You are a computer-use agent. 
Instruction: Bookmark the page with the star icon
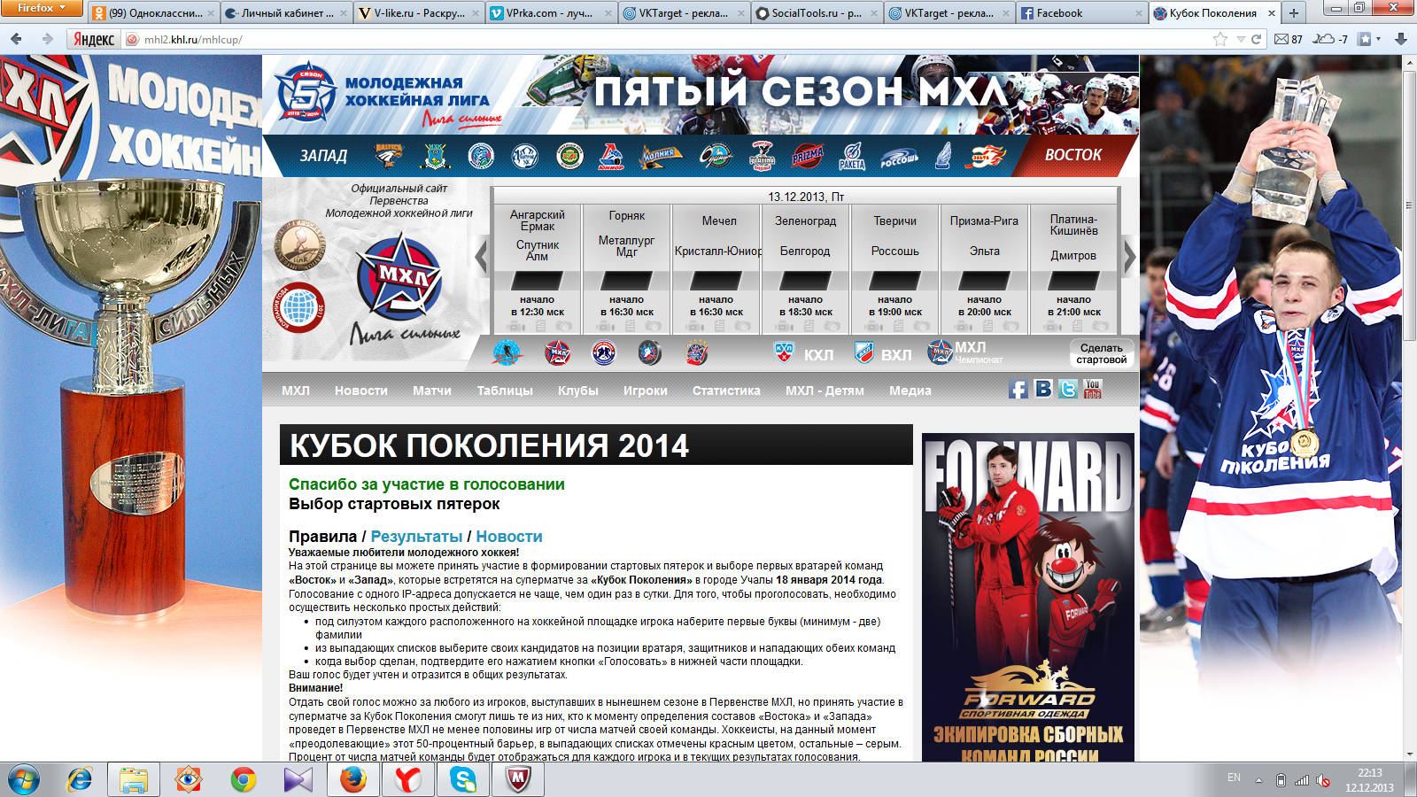(1220, 39)
